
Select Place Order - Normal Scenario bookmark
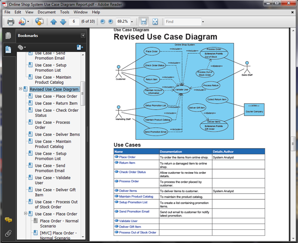point(59,223)
